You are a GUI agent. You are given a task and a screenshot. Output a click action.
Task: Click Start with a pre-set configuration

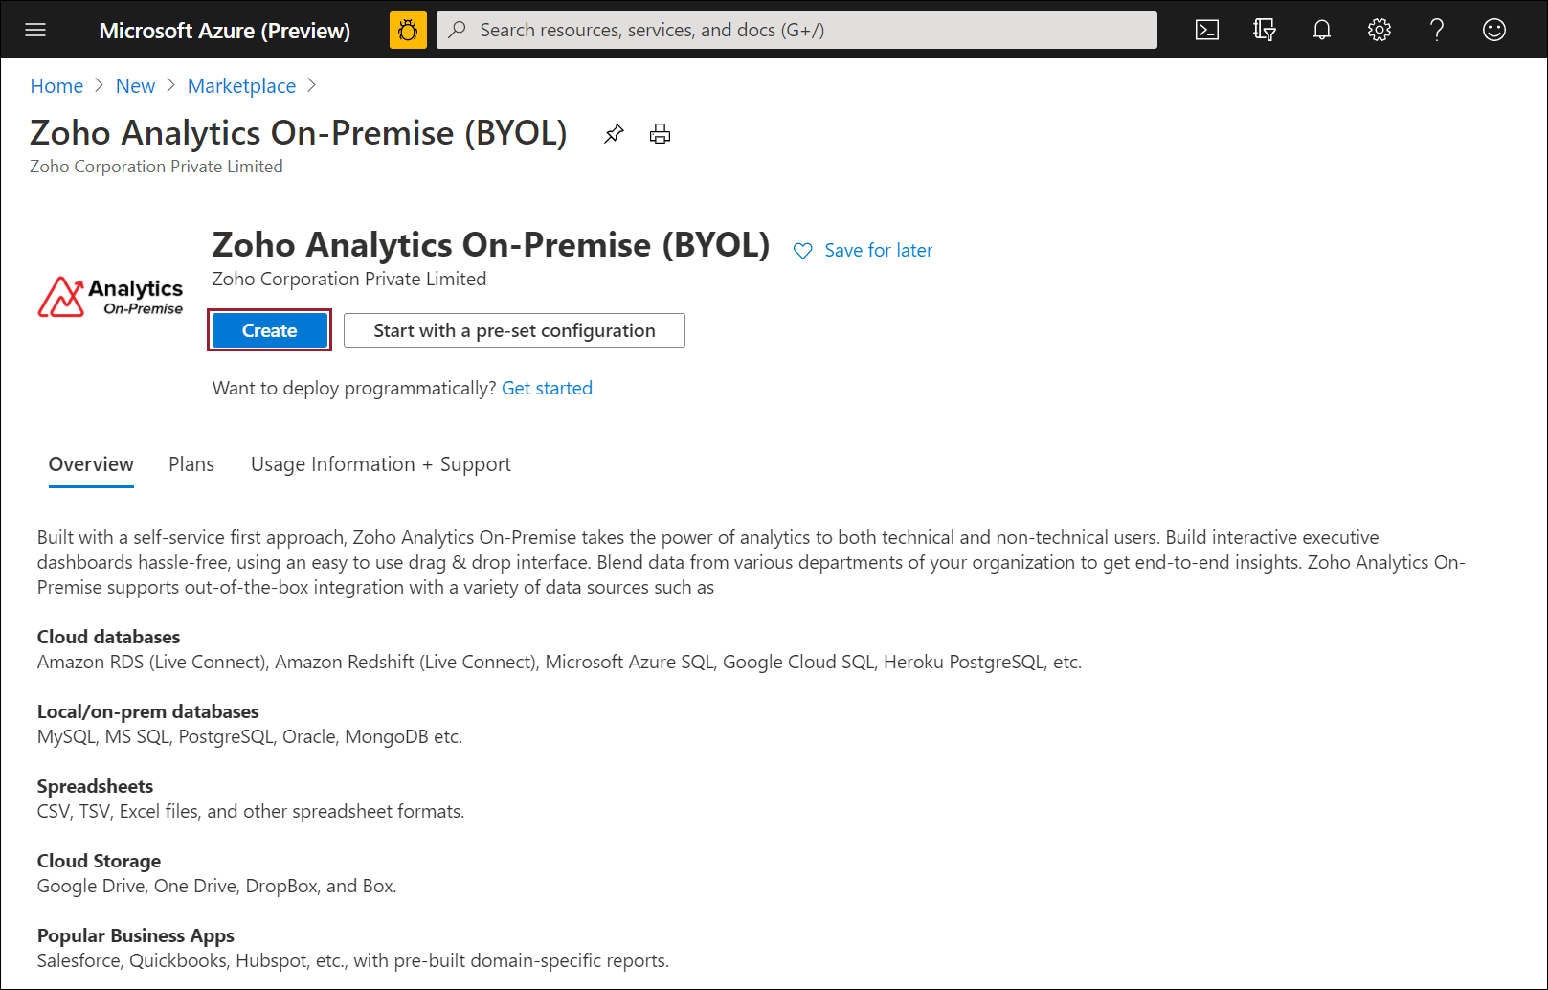[x=514, y=330]
